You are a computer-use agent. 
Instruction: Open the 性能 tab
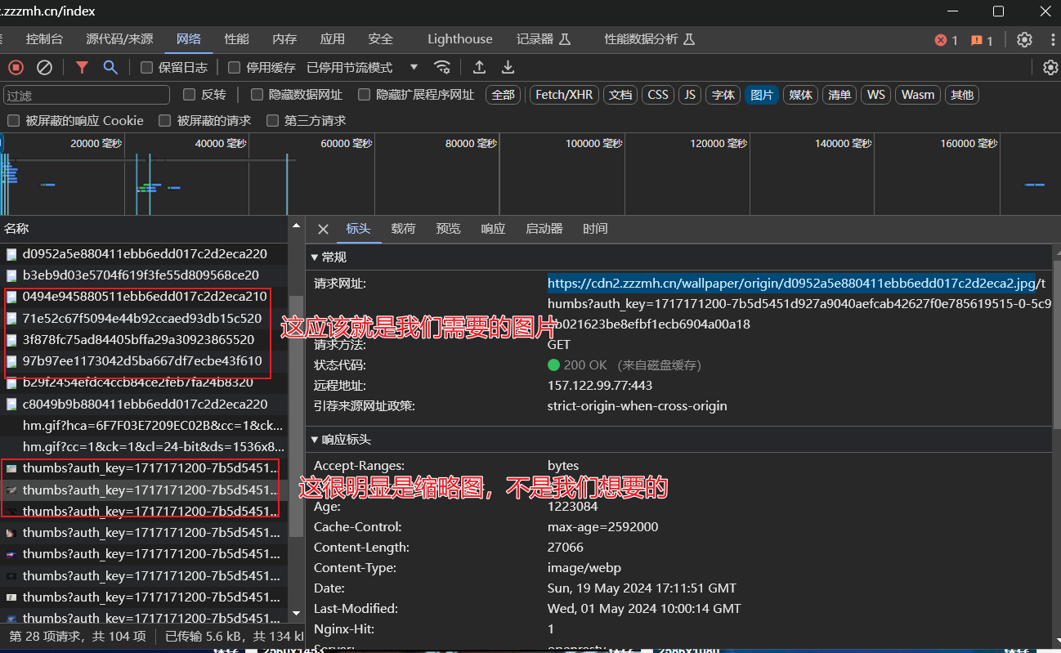(x=237, y=39)
